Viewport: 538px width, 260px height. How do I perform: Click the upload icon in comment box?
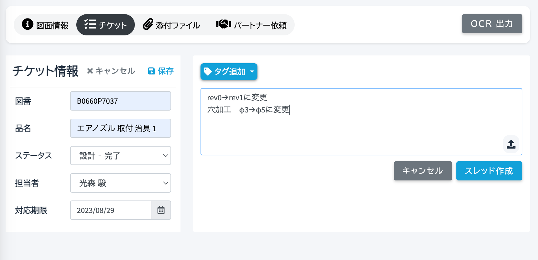(511, 144)
